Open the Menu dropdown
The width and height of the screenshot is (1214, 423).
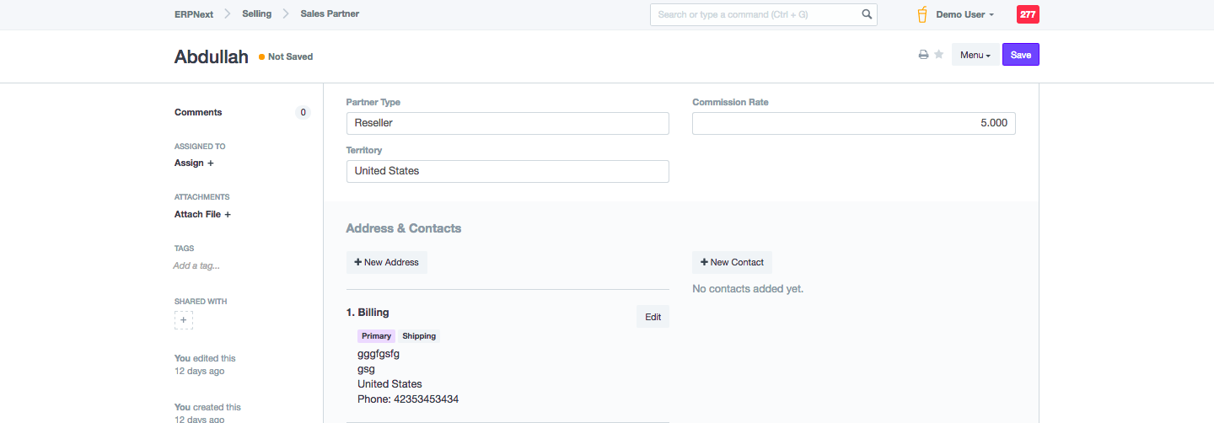tap(975, 55)
